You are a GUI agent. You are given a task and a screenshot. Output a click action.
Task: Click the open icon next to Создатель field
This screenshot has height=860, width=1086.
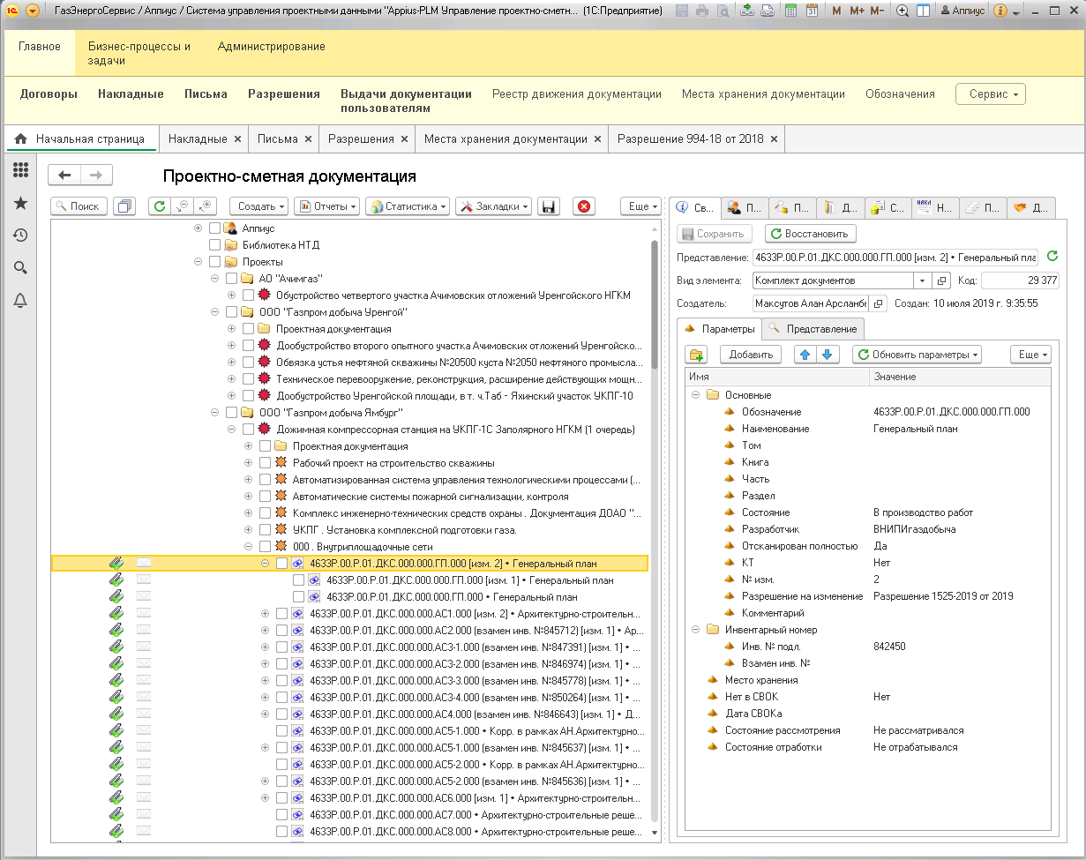coord(879,303)
